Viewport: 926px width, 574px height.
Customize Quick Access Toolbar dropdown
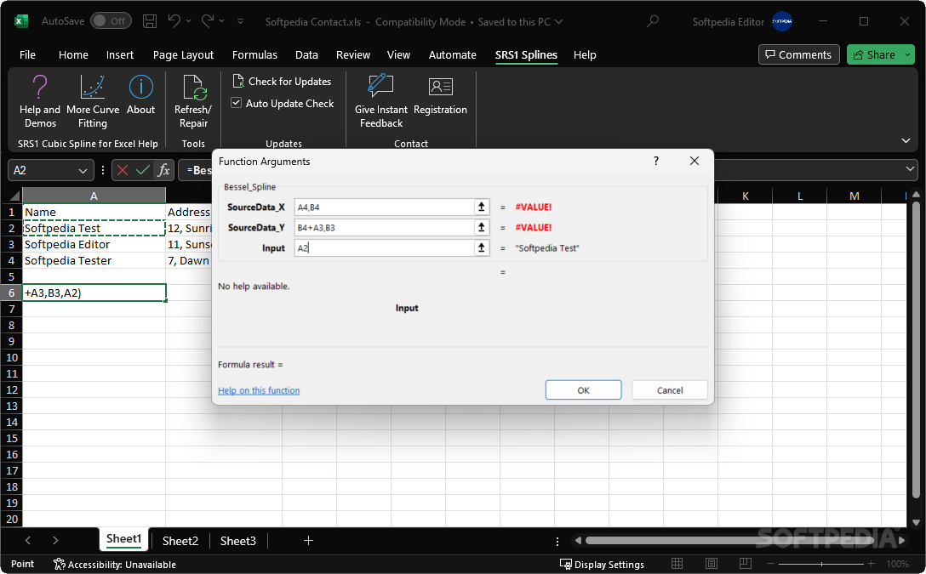(x=240, y=21)
